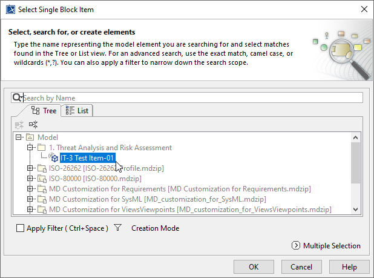Click the Model package icon
The height and width of the screenshot is (278, 374).
[30, 137]
